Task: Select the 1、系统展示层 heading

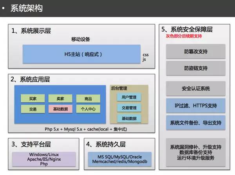Action: [31, 31]
